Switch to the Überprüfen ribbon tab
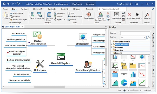The width and height of the screenshot is (157, 94). click(x=38, y=9)
